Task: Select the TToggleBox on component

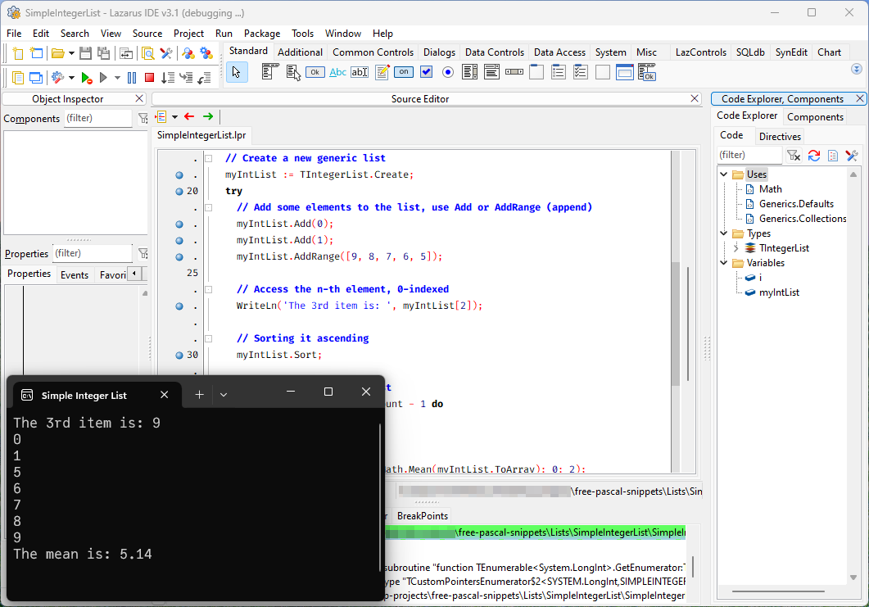Action: pos(404,72)
